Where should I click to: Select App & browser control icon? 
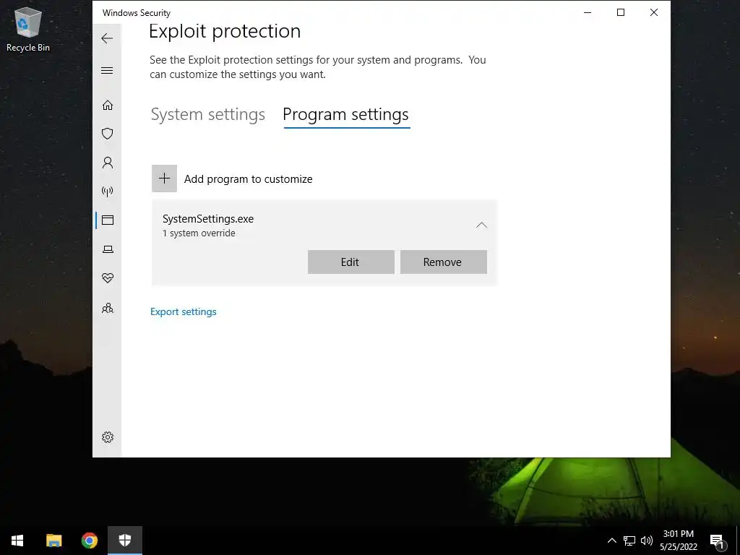[108, 220]
